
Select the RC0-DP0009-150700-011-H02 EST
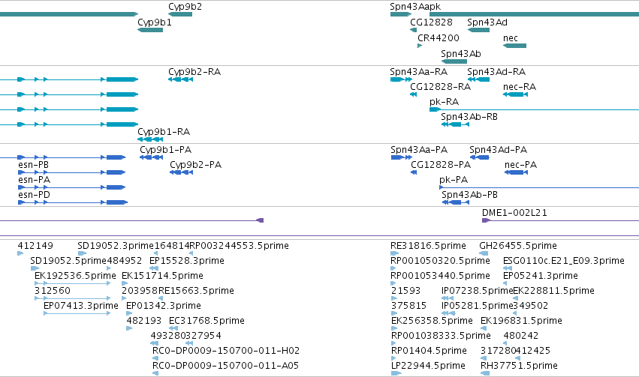coord(155,358)
